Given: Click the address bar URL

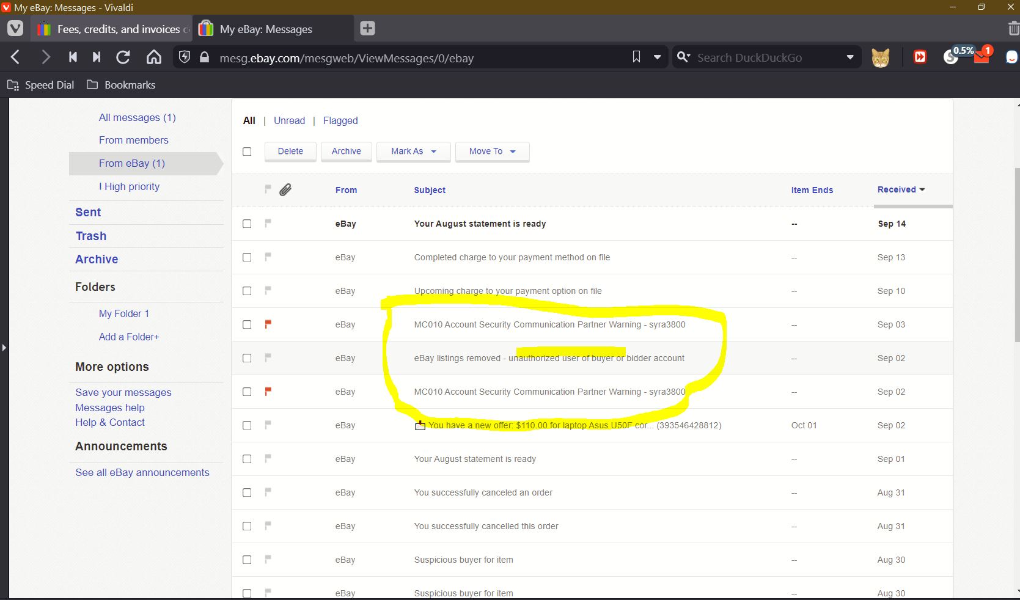Looking at the screenshot, I should (347, 58).
